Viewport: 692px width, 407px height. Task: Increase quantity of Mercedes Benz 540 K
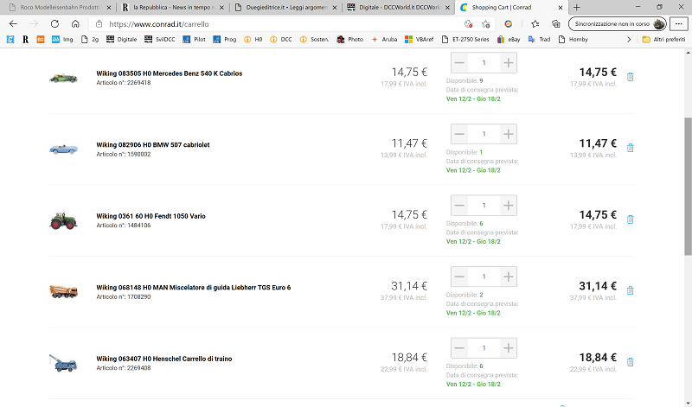509,63
